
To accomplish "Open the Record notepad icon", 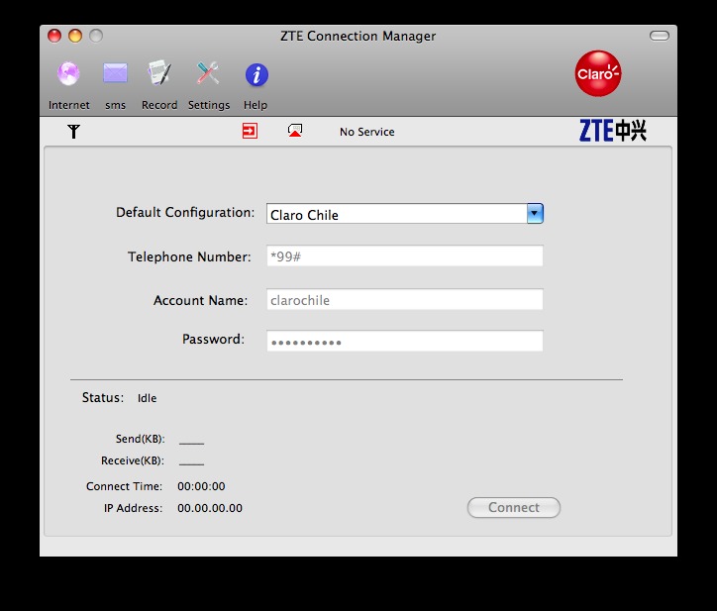I will click(x=159, y=73).
